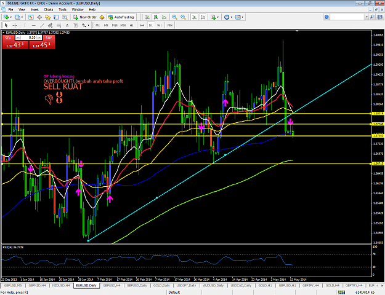Screen dimensions: 385x295
Task: Draw a horizontal line
Action: (33, 25)
